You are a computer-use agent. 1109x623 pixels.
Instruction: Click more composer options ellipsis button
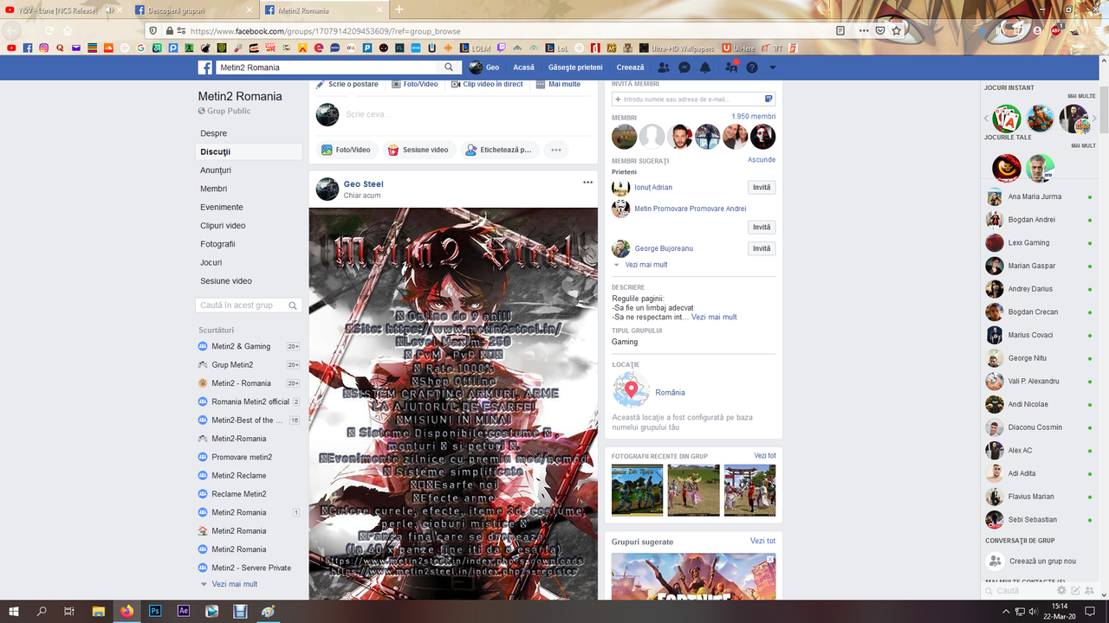[556, 150]
